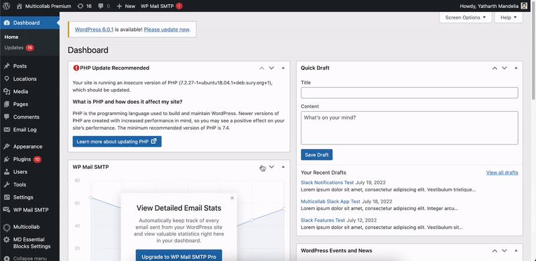This screenshot has height=261, width=536.
Task: Open Screen Options dropdown
Action: [465, 17]
